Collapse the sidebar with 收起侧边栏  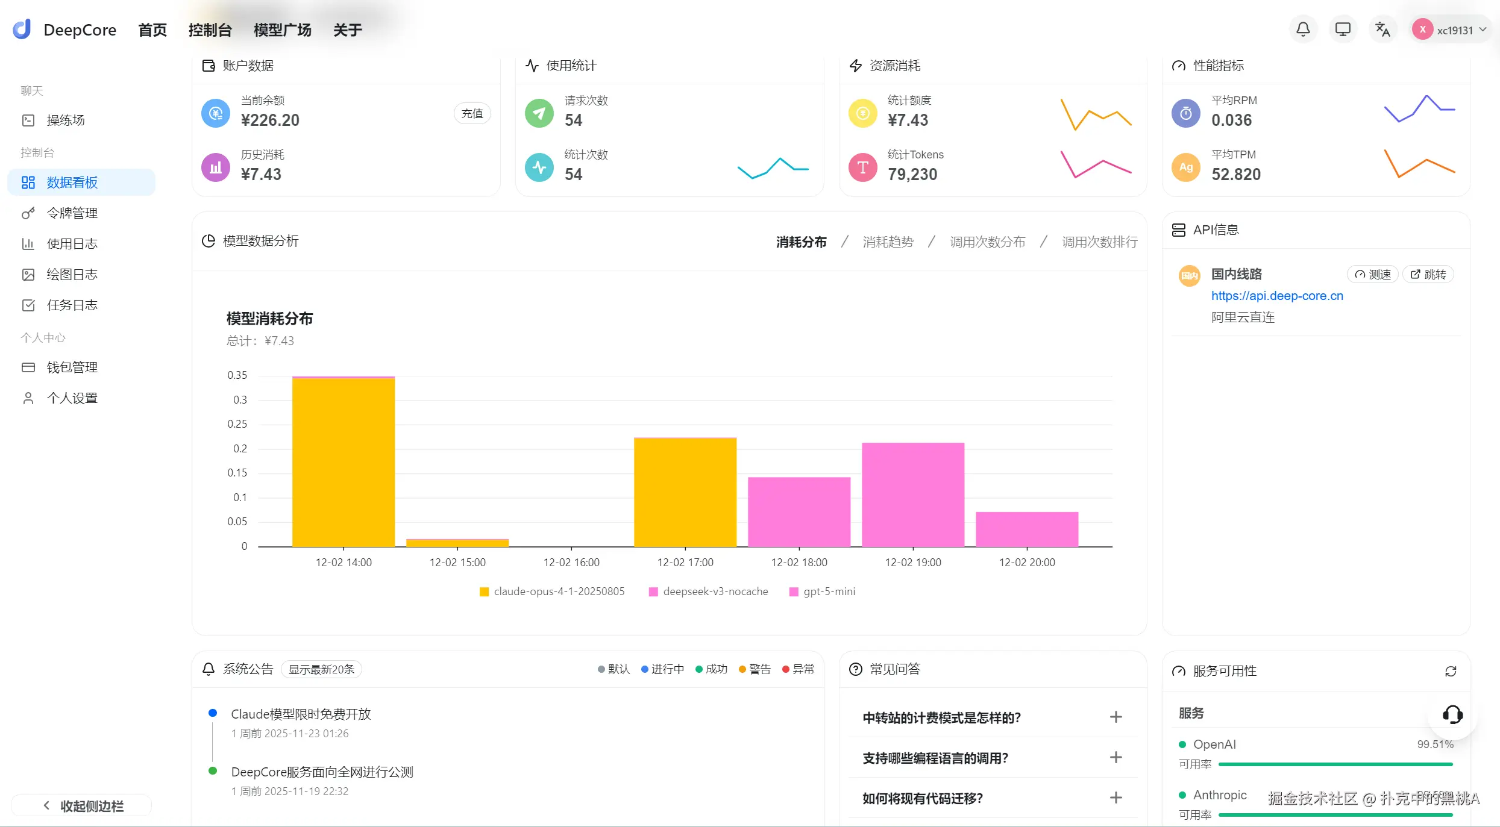coord(83,806)
